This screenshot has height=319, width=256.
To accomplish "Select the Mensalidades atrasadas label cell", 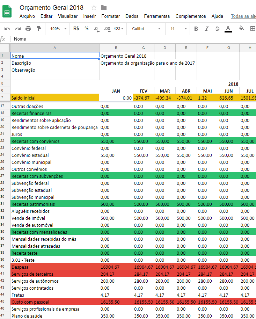I will [55, 246].
